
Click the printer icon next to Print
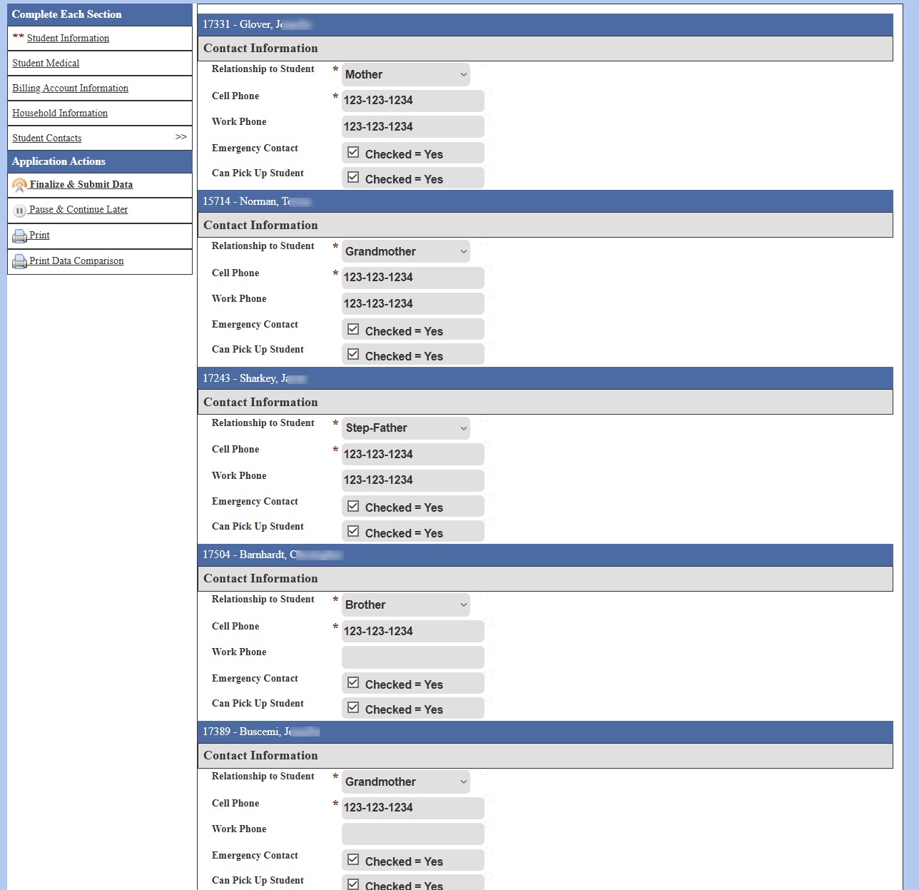pos(20,236)
